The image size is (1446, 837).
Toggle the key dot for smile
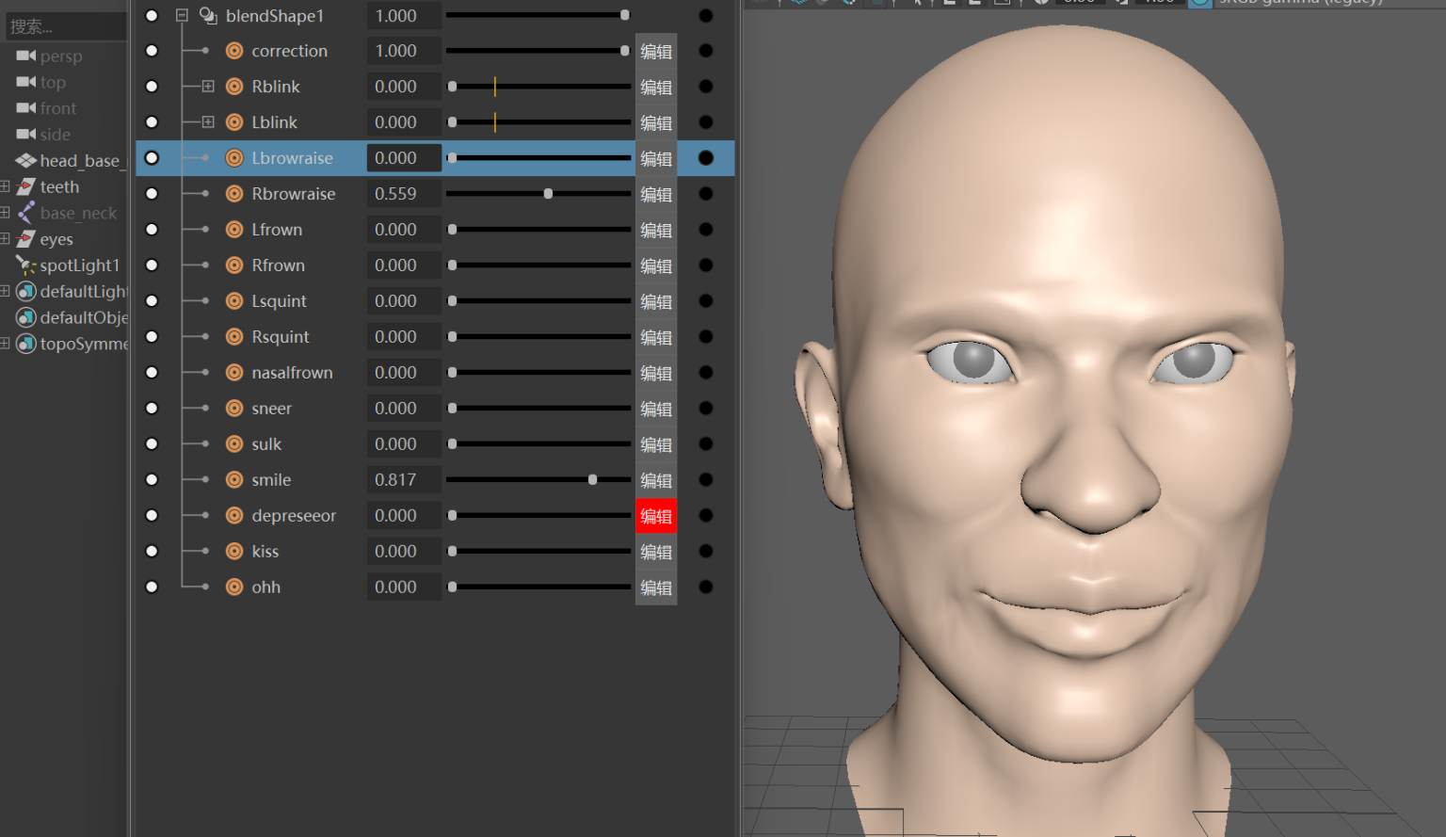tap(706, 480)
